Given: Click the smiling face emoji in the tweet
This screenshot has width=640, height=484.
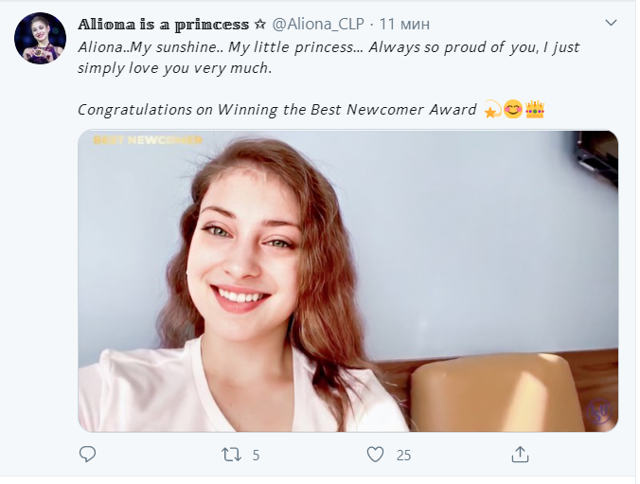Looking at the screenshot, I should coord(513,110).
